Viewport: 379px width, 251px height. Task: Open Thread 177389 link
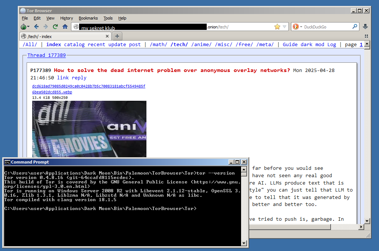click(47, 55)
